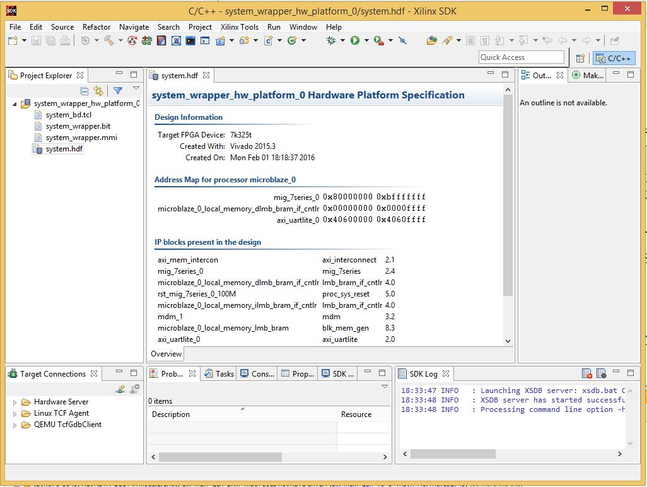The image size is (647, 487).
Task: Click the Open Perspective icon
Action: click(x=580, y=58)
